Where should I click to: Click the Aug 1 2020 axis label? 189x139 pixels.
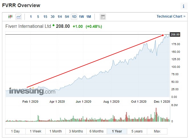(x=111, y=102)
